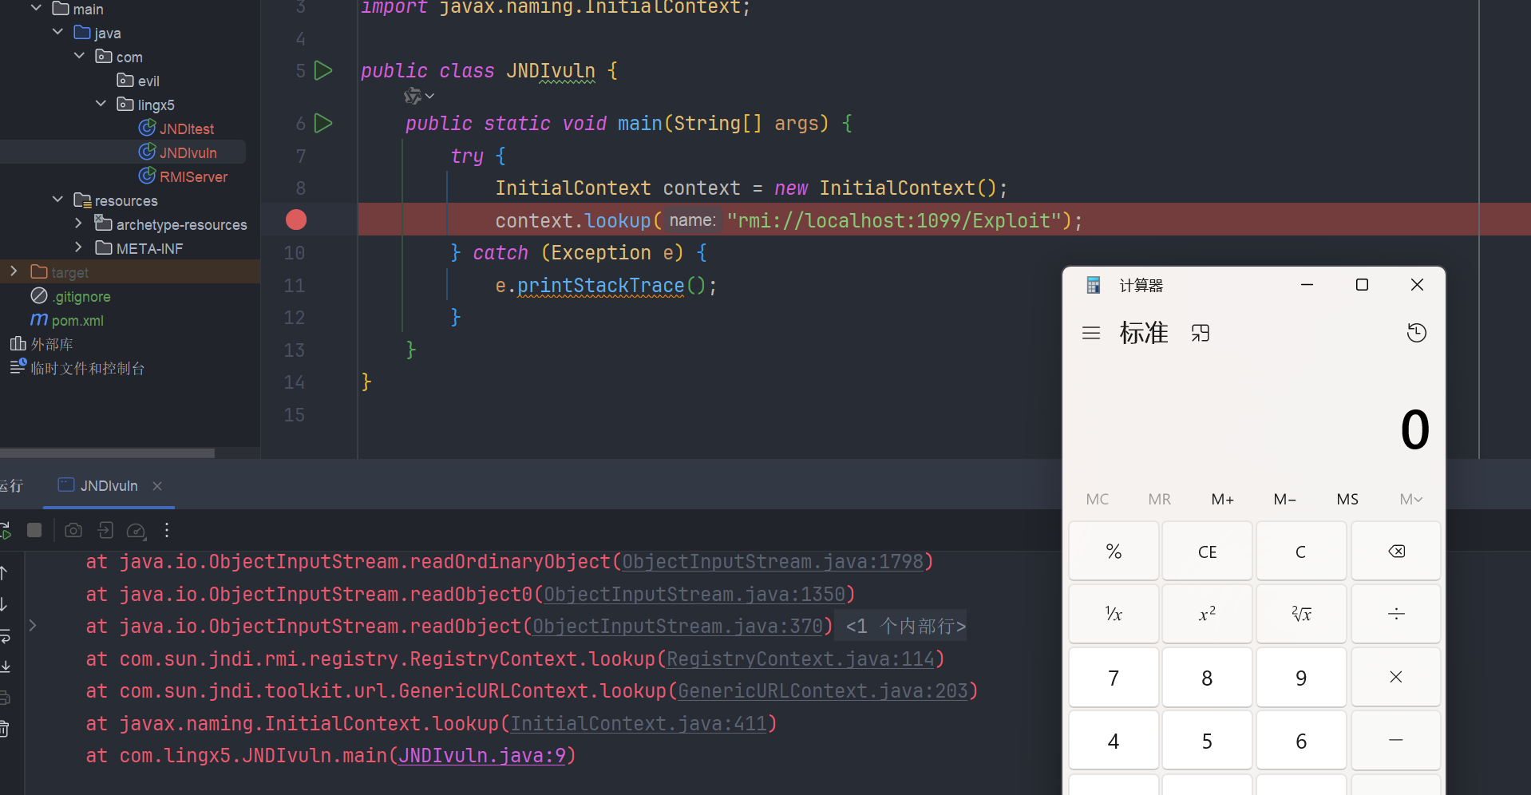Open the JNDIvuln class in the project tree
The width and height of the screenshot is (1531, 795).
pos(178,152)
